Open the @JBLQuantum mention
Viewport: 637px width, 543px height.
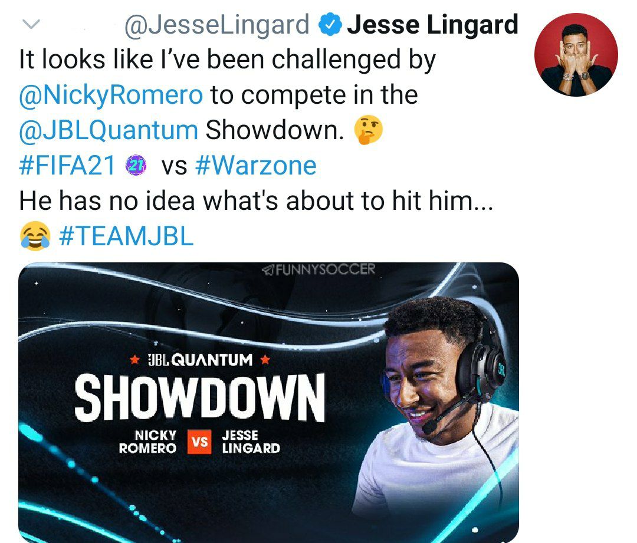[109, 130]
